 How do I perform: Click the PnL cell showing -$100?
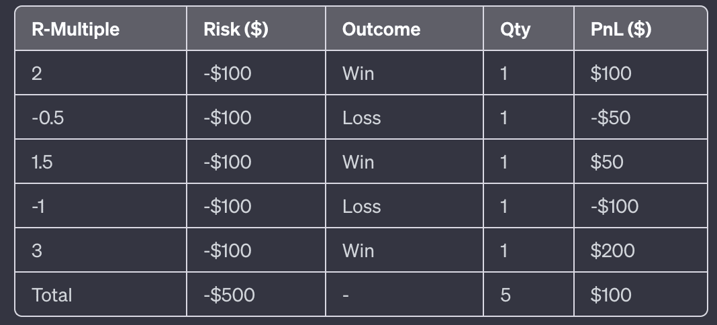(x=614, y=207)
